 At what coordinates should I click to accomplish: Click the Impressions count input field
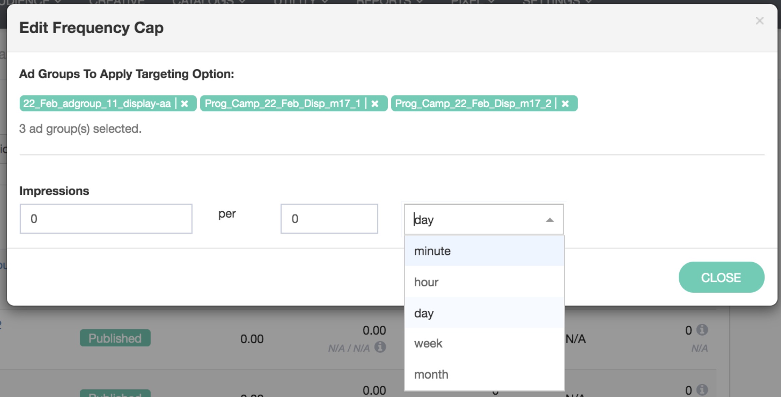coord(106,219)
